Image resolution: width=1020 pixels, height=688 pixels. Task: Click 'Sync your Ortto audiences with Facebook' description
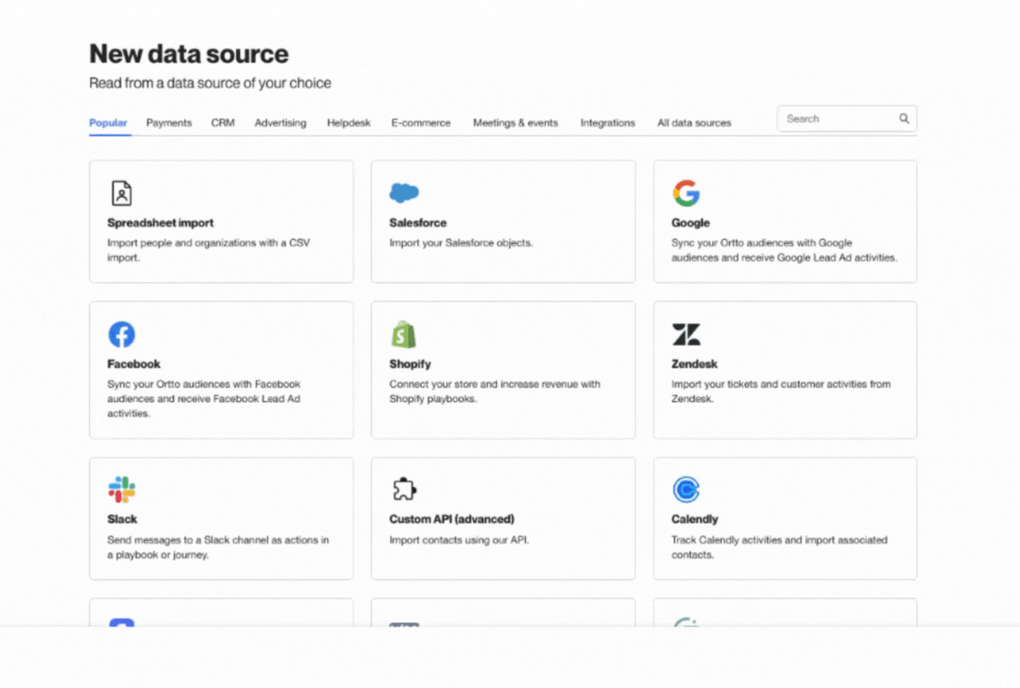(204, 398)
